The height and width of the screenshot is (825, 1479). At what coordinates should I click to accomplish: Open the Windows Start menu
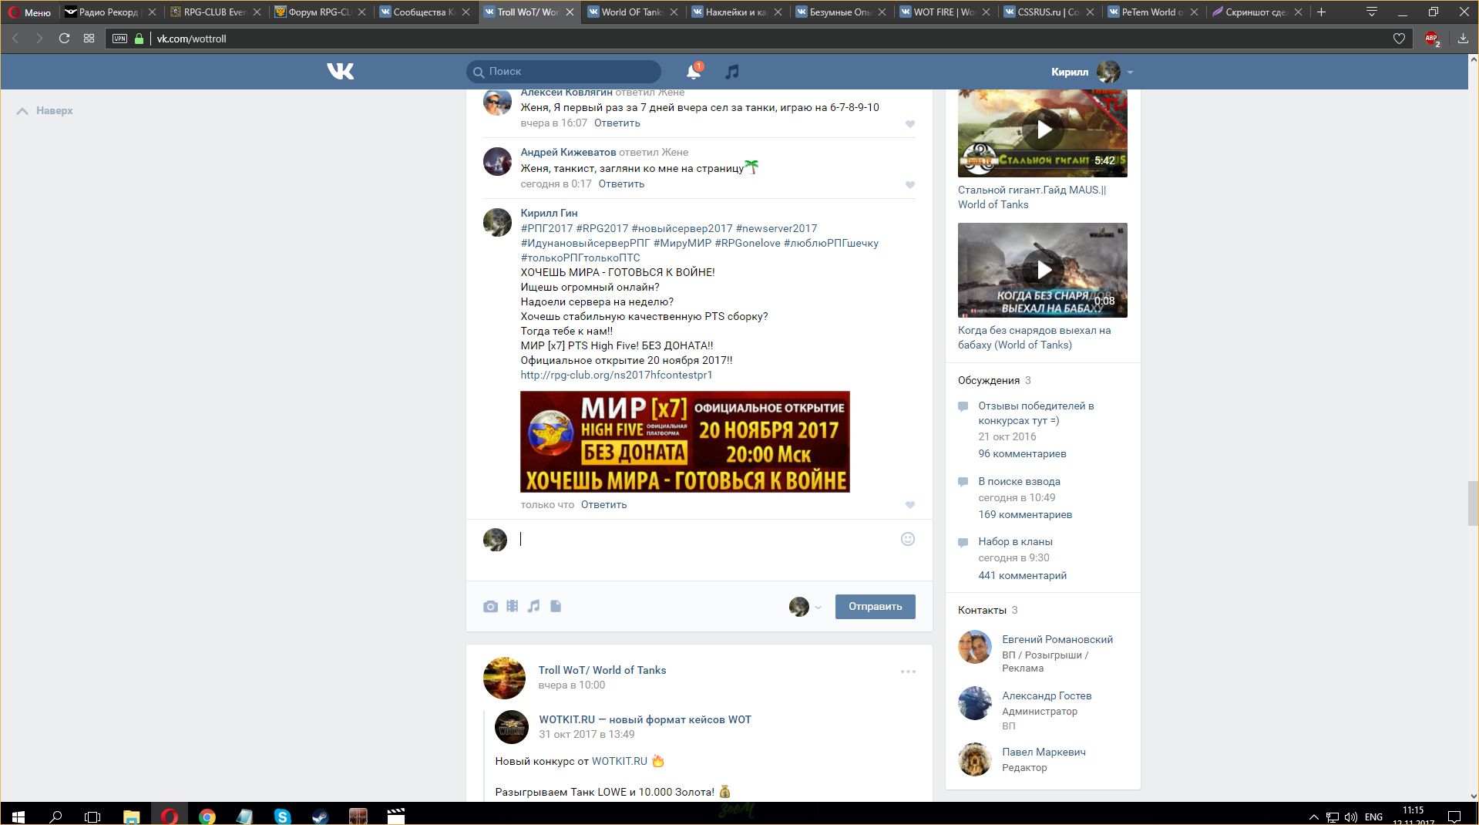point(18,816)
